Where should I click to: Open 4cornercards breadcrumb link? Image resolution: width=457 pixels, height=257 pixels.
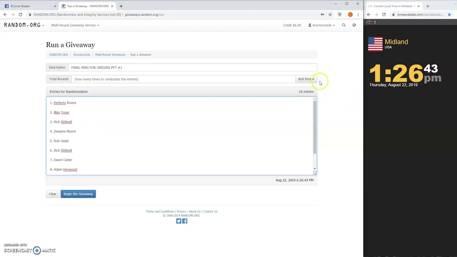pos(81,55)
